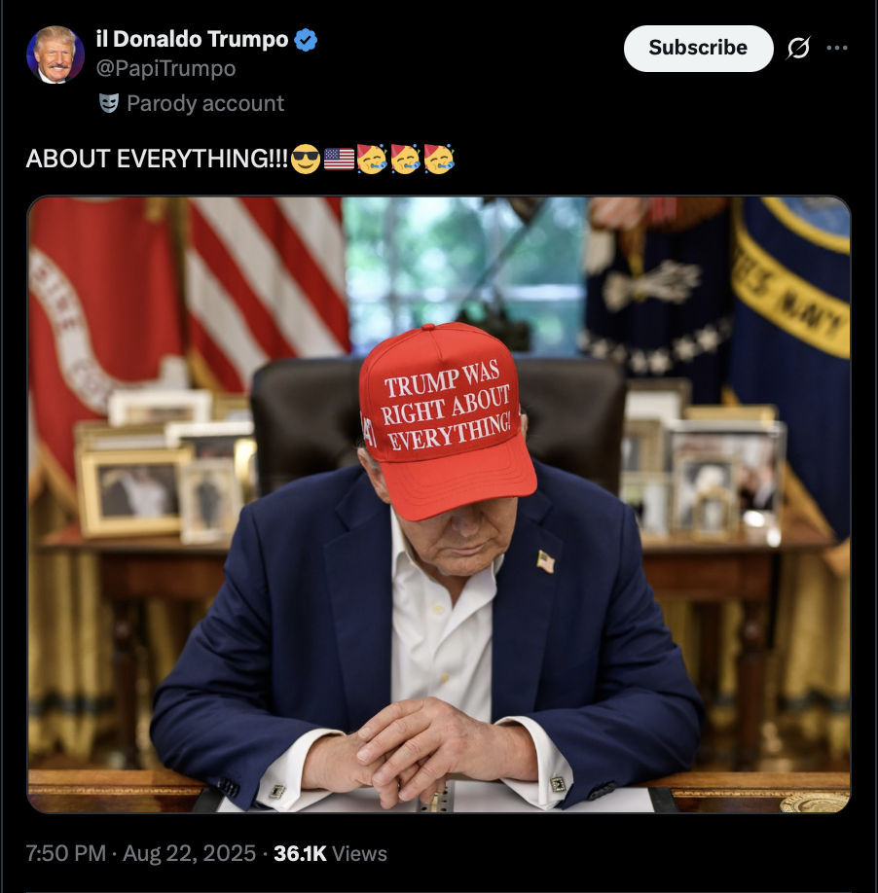Click the middle party face emoji

(405, 159)
